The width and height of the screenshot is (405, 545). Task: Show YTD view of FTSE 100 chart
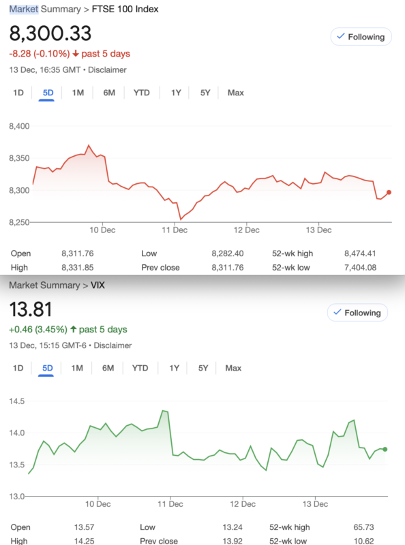[x=142, y=93]
